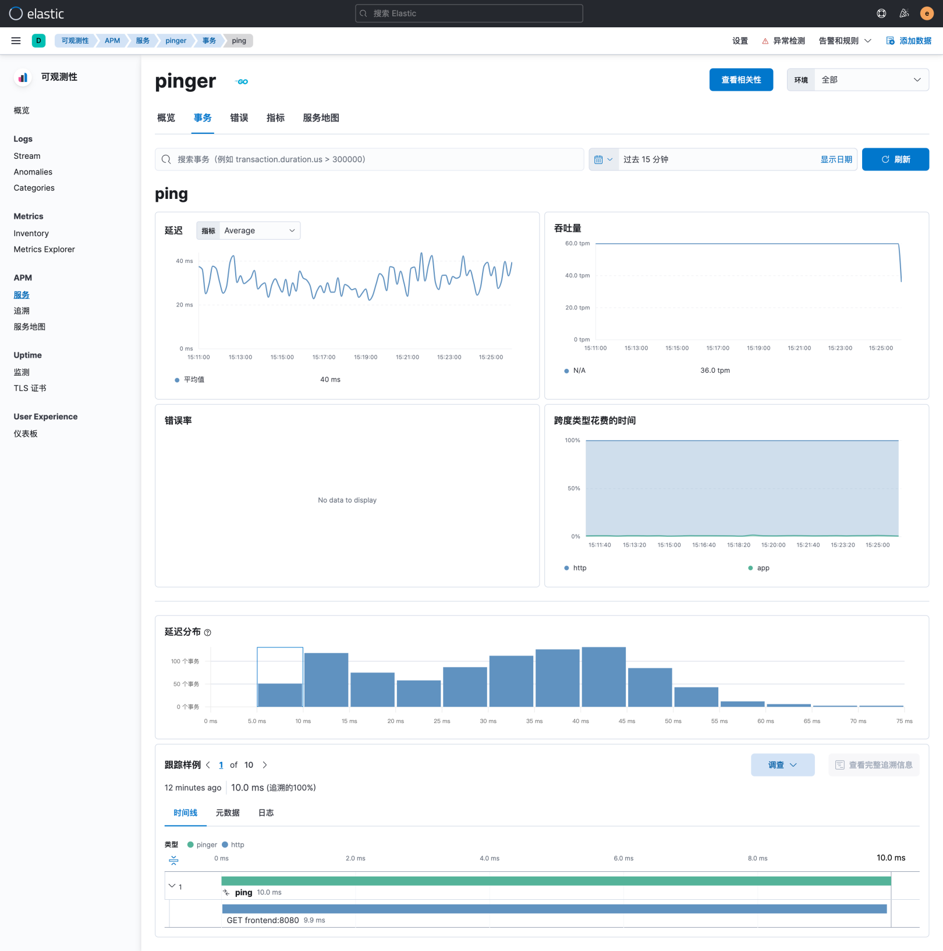Open the 环境 dropdown showing 全部
Viewport: 943px width, 951px height.
[x=871, y=80]
